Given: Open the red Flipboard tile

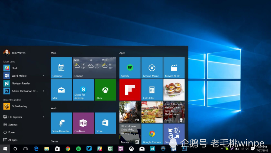Looking at the screenshot, I should [130, 90].
